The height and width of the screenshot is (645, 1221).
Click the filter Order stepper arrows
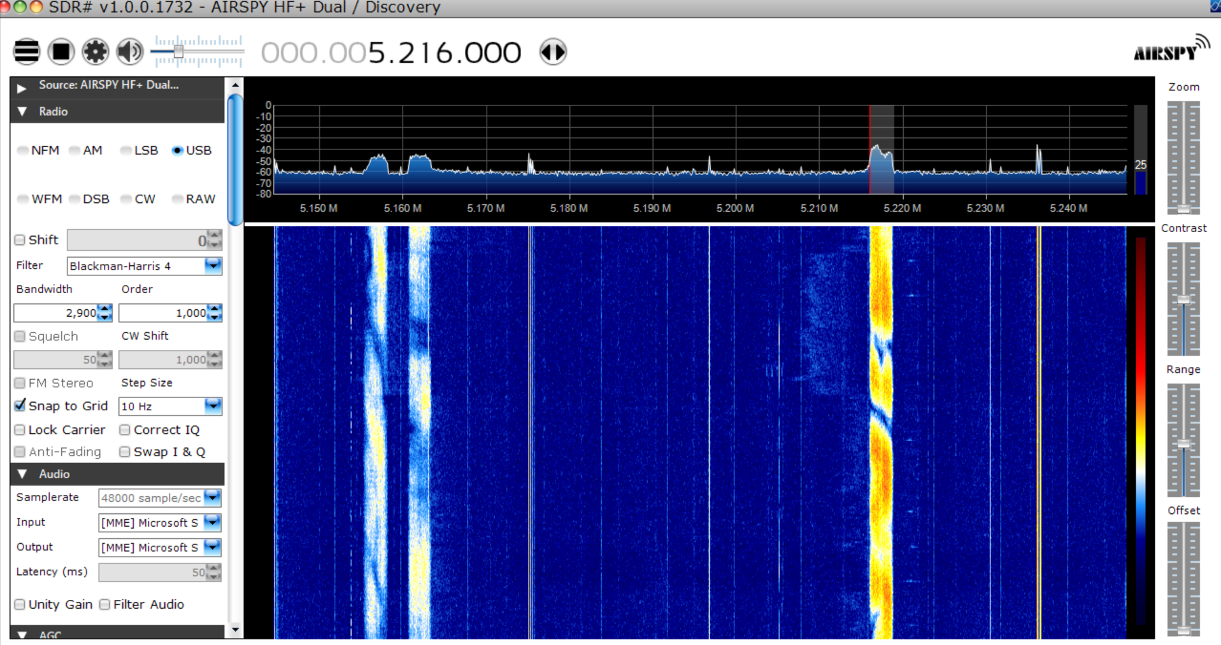tap(215, 313)
